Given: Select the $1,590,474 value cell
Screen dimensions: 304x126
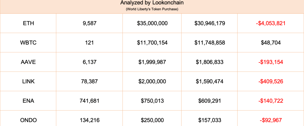Looking at the screenshot, I should point(210,81).
